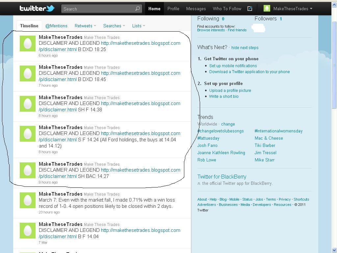The height and width of the screenshot is (253, 337).
Task: Click the Privacy footer link
Action: [x=285, y=199]
